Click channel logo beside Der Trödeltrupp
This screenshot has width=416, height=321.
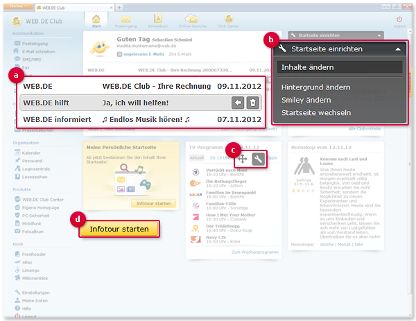196,228
